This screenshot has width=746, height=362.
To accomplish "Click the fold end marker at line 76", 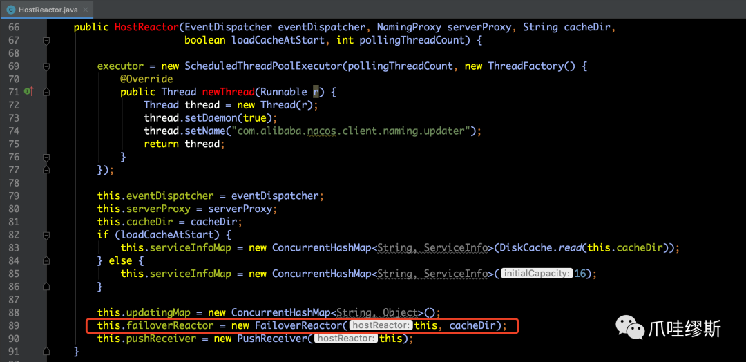I will click(x=46, y=157).
